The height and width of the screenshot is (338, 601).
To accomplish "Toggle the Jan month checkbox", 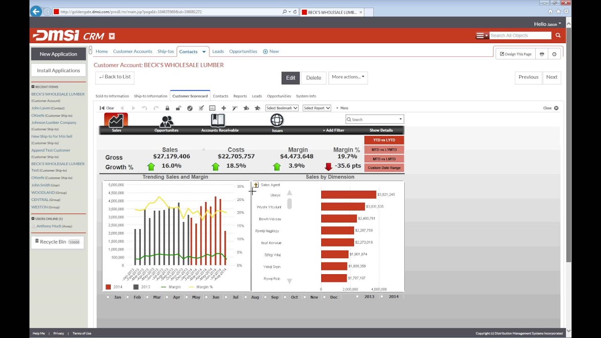I will tap(108, 297).
